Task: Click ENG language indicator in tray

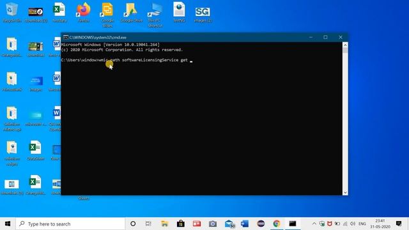Action: 362,224
